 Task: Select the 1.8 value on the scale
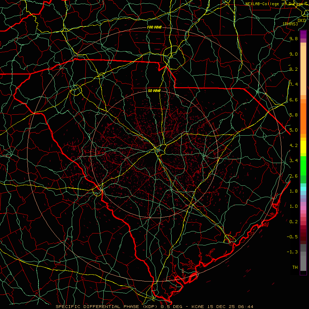click(x=294, y=191)
